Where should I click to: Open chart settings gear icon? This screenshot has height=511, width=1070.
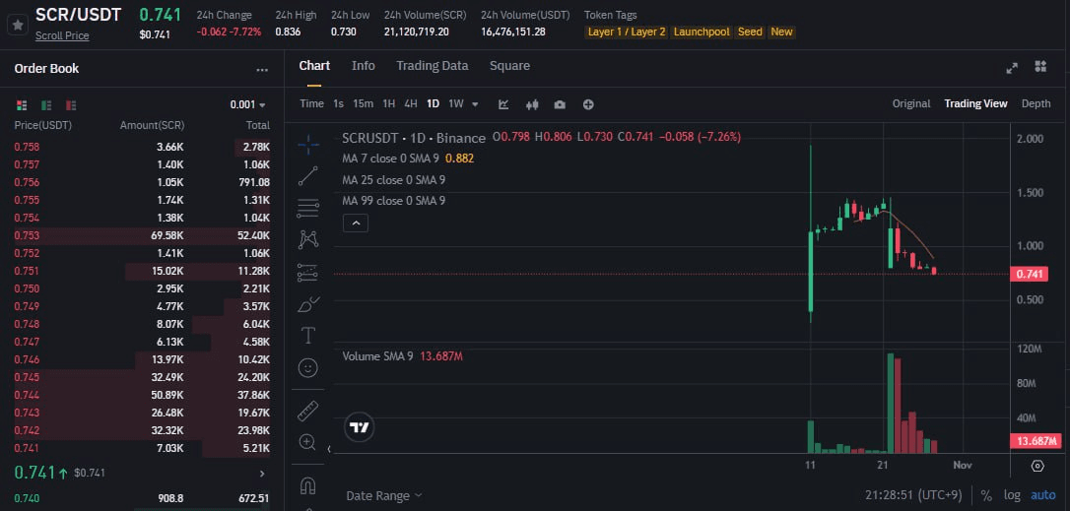click(x=1037, y=466)
